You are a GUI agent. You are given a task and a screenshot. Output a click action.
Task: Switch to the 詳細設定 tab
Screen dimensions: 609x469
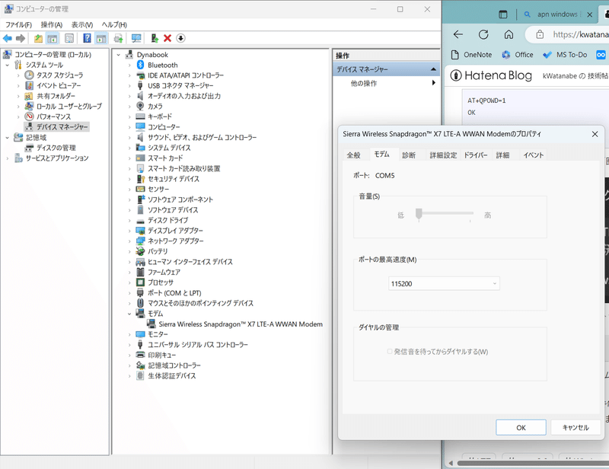(443, 155)
